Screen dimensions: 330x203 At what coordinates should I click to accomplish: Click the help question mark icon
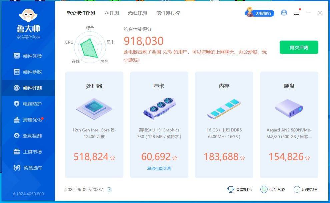[x=109, y=190]
